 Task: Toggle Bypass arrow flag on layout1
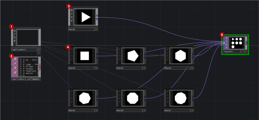227,44
